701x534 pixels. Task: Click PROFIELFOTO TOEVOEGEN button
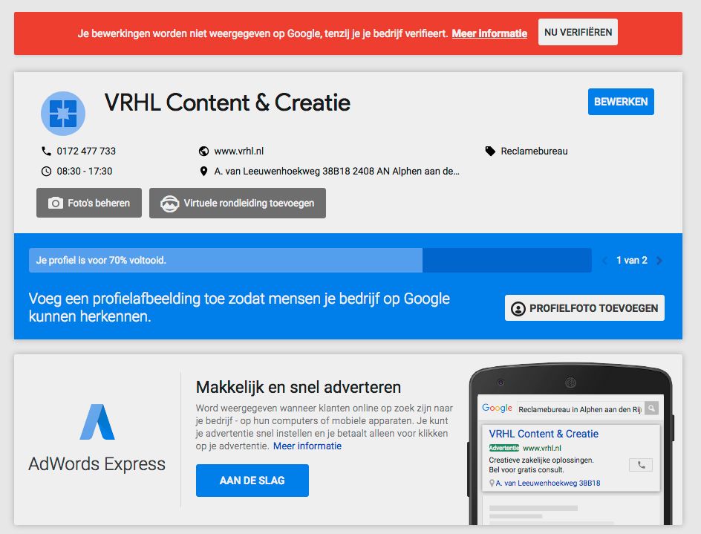[584, 308]
